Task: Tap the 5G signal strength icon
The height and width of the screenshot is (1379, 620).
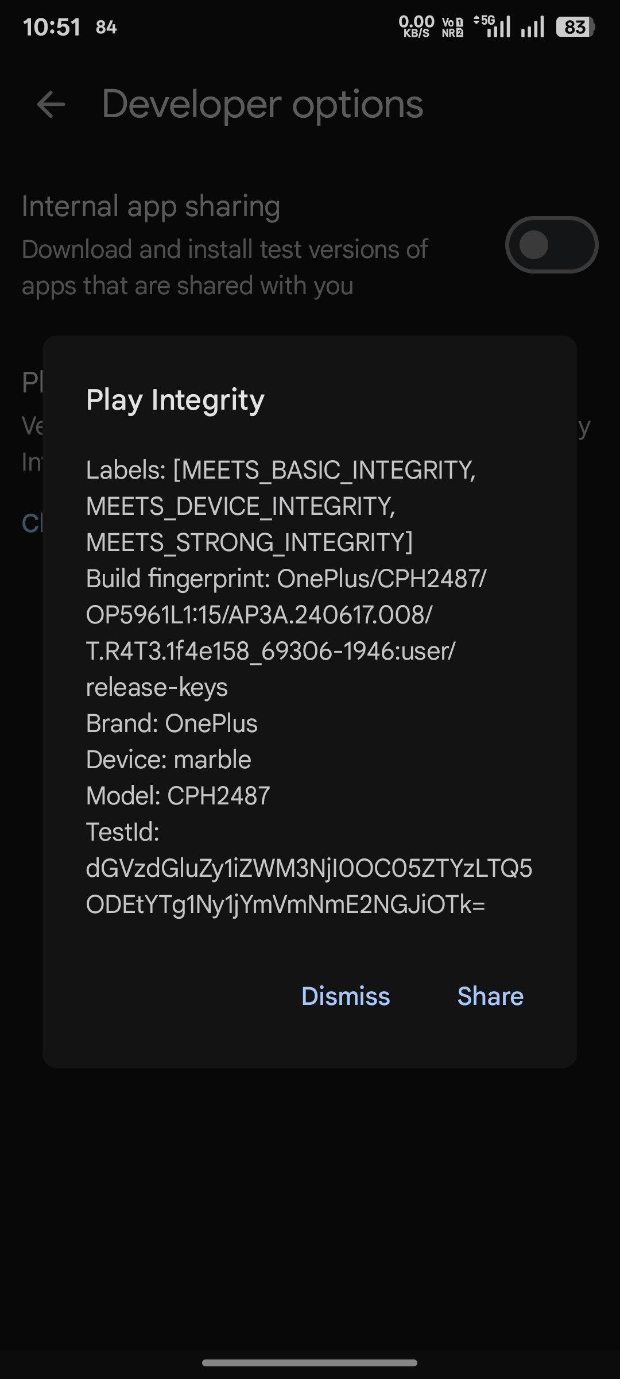Action: coord(493,27)
